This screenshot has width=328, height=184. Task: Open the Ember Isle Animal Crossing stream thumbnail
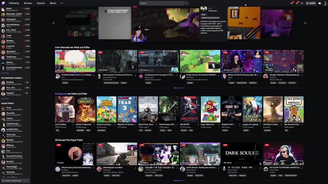200,61
